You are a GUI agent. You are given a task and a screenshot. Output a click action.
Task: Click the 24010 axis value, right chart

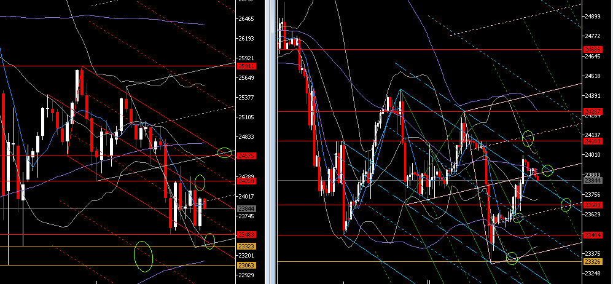pos(593,154)
